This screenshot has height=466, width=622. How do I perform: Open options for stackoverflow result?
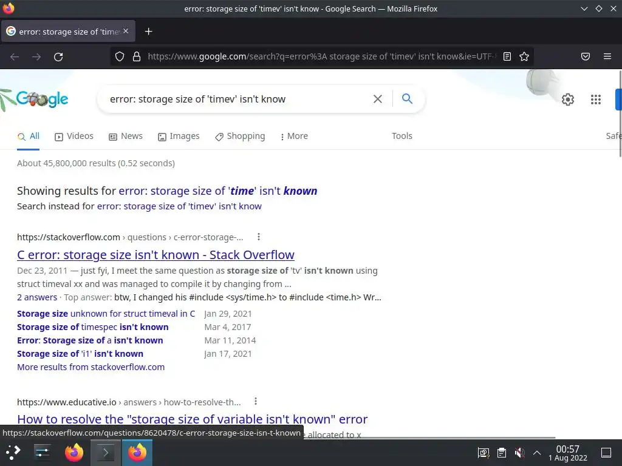pos(259,237)
